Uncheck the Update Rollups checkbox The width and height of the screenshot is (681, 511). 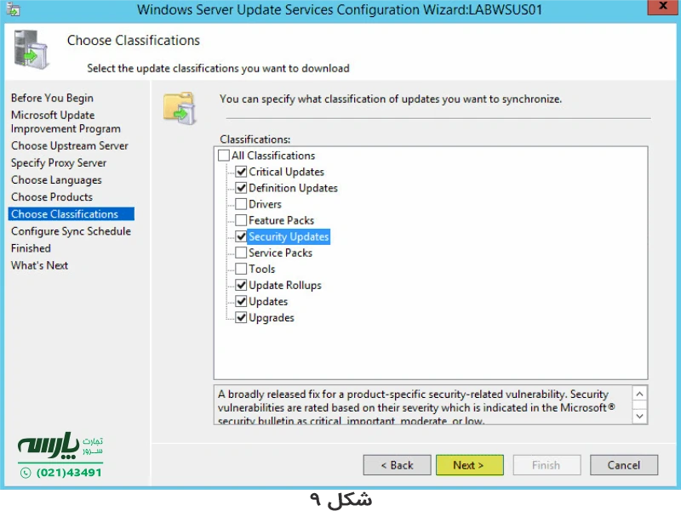coord(241,285)
